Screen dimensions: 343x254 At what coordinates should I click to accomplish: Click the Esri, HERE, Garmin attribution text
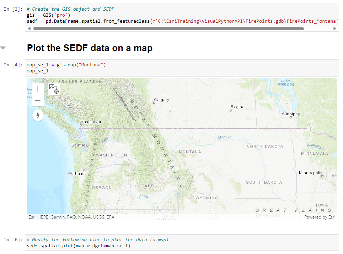(x=71, y=217)
